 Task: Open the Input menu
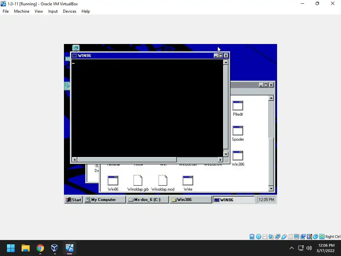(x=53, y=11)
